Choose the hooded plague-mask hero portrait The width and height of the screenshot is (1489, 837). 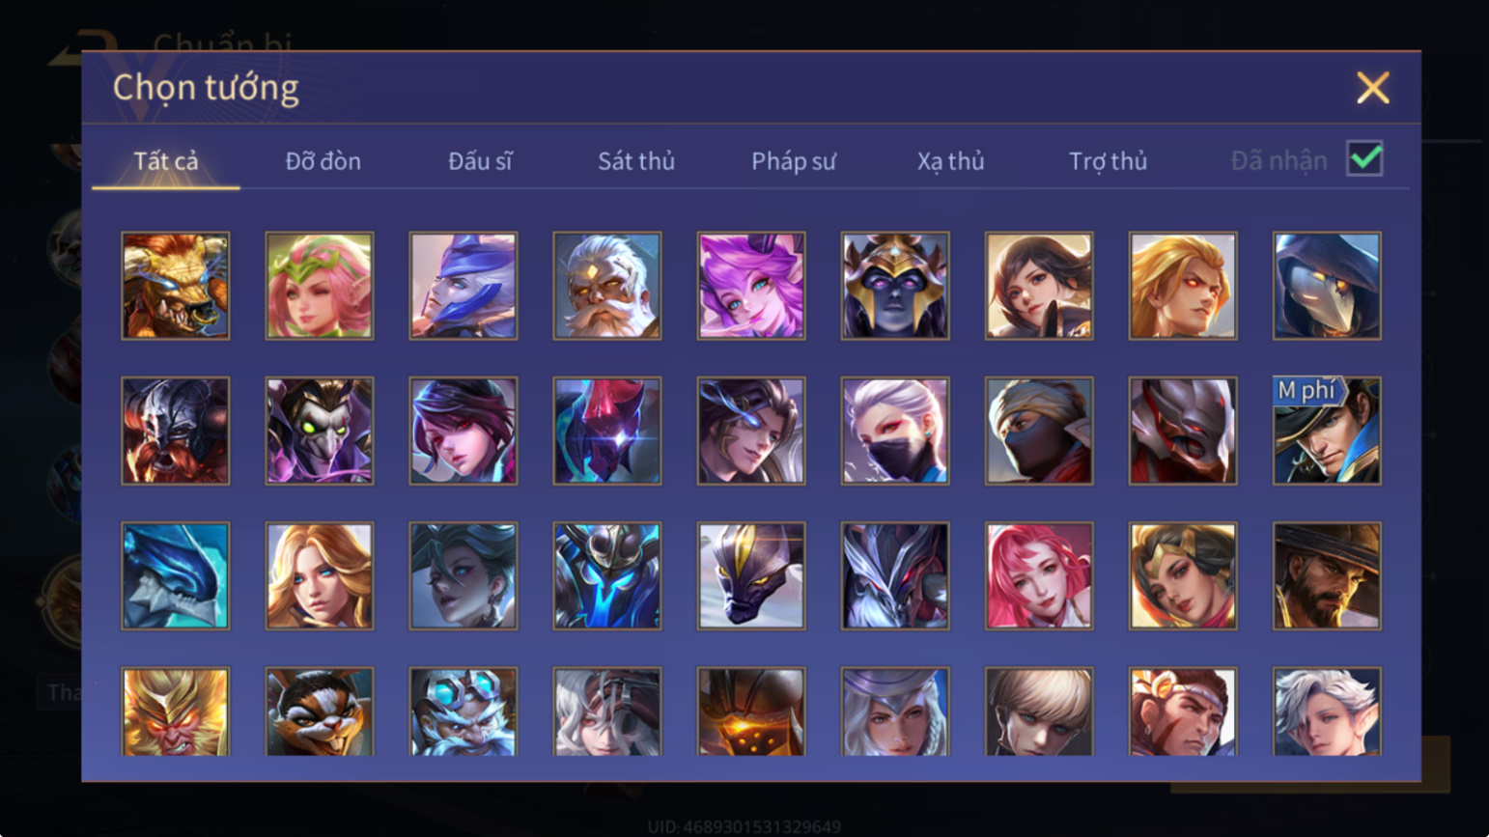[1327, 286]
